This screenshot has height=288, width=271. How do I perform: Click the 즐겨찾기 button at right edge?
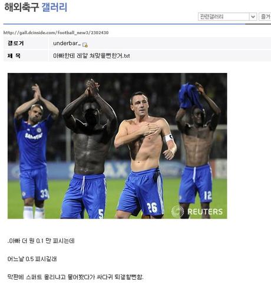tap(265, 16)
